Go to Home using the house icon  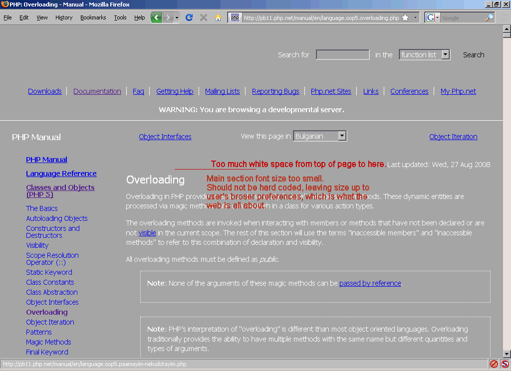point(218,17)
